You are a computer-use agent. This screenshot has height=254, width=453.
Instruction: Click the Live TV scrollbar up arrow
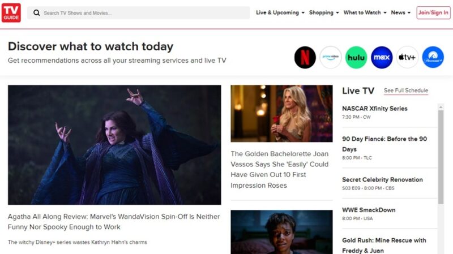(441, 107)
